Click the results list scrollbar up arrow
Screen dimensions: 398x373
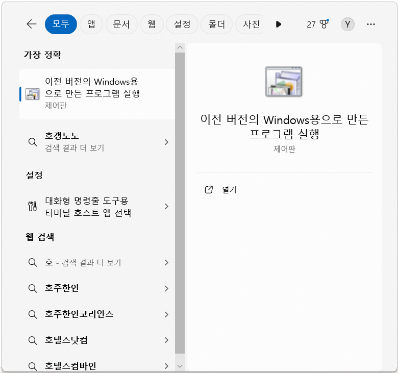tap(180, 48)
